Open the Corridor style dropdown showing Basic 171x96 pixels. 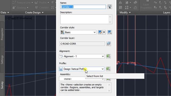[x=78, y=32]
